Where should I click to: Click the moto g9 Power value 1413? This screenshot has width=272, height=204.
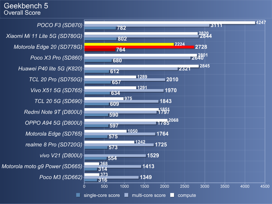pos(148,167)
